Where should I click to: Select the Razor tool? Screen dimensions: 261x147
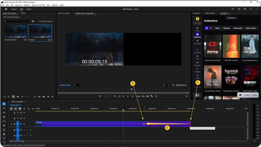[4, 117]
